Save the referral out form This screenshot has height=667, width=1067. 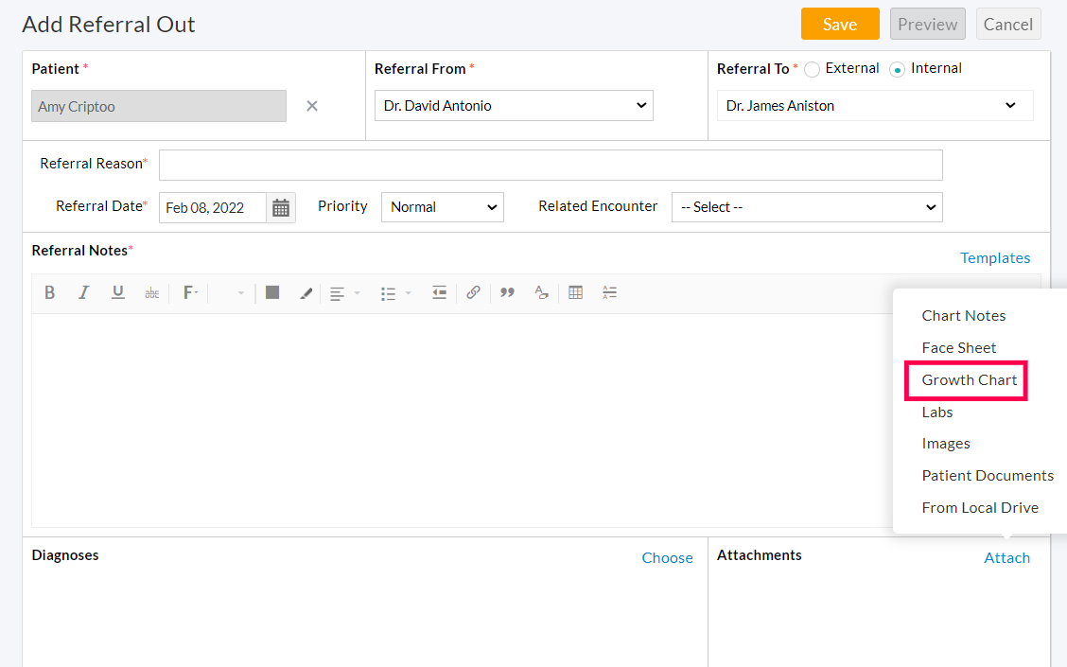(x=840, y=24)
